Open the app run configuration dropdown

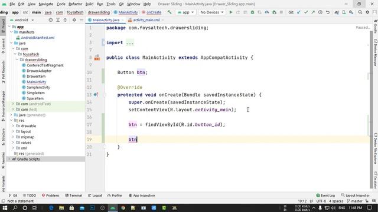click(185, 12)
